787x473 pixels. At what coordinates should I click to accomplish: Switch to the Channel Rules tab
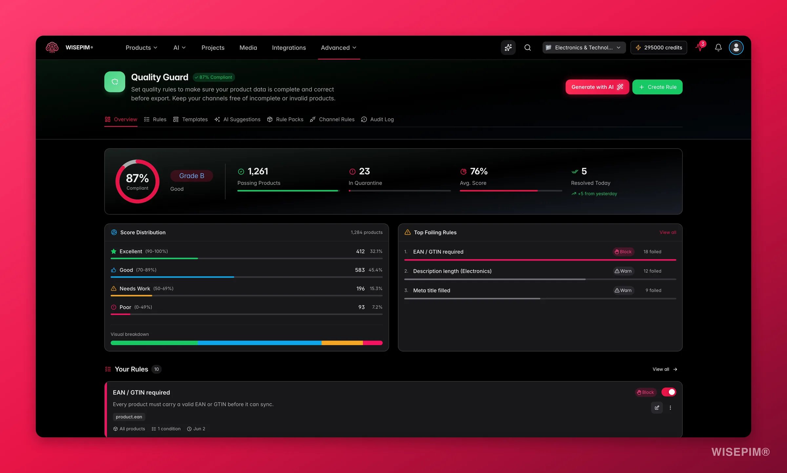coord(332,119)
